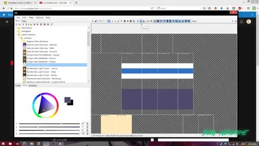
Task: Click the H hue slider track
Action: pos(49,124)
